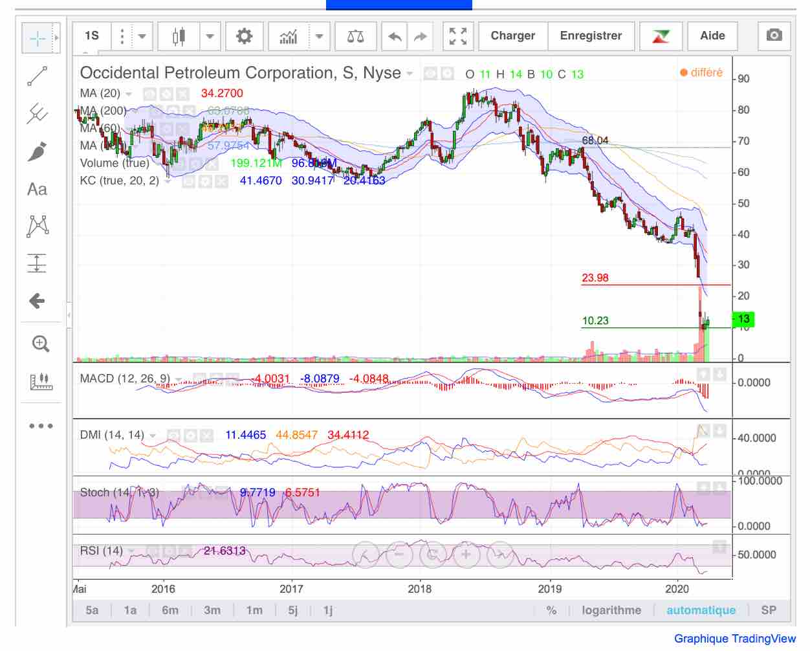Image resolution: width=810 pixels, height=651 pixels.
Task: Open the Aide help button
Action: click(712, 36)
